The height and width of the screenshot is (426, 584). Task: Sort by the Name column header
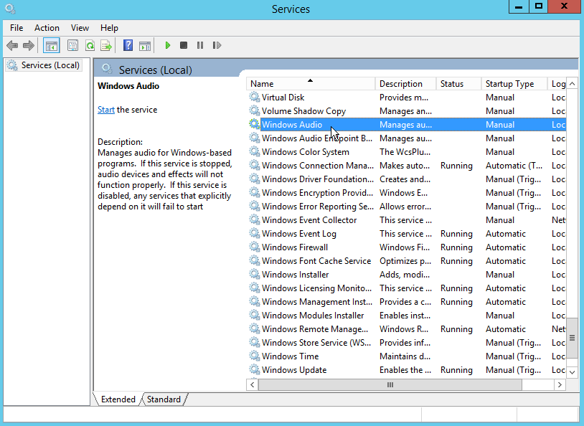311,84
